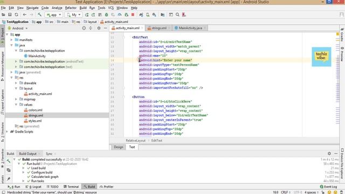This screenshot has height=194, width=345.
Task: Click the Save All toolbar icon
Action: pyautogui.click(x=10, y=15)
